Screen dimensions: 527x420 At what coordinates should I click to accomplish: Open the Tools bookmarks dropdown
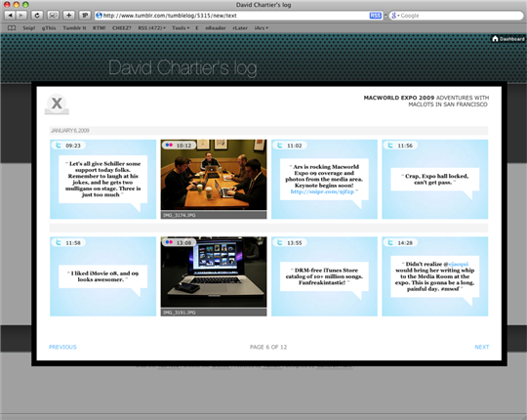pos(181,28)
